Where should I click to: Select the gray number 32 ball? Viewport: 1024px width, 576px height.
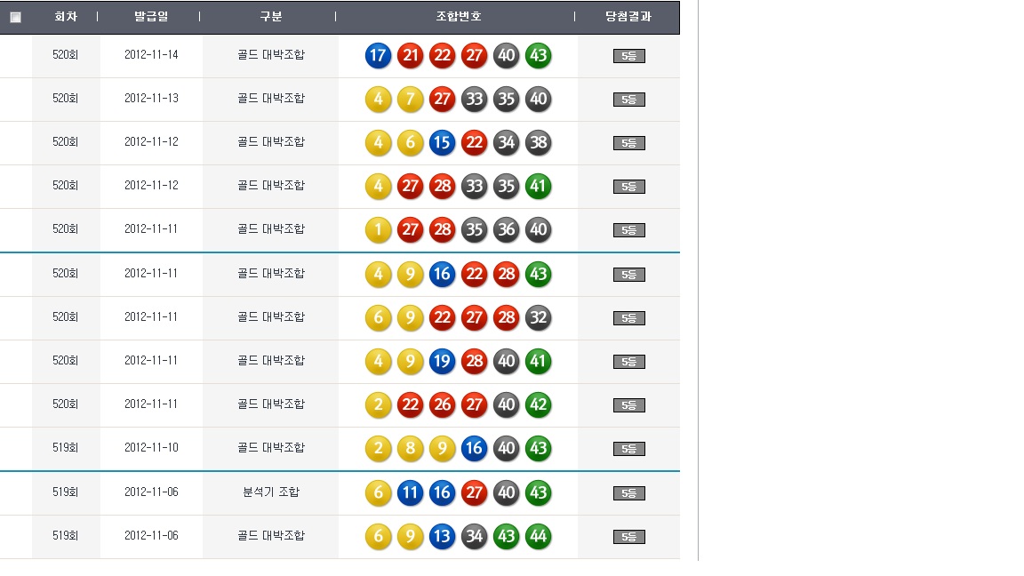tap(538, 317)
